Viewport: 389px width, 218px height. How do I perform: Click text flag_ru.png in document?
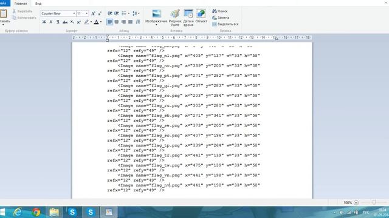point(166,105)
